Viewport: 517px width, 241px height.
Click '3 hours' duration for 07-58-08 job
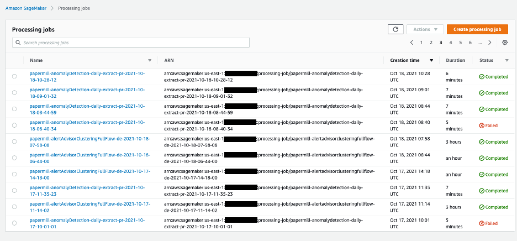coord(453,142)
